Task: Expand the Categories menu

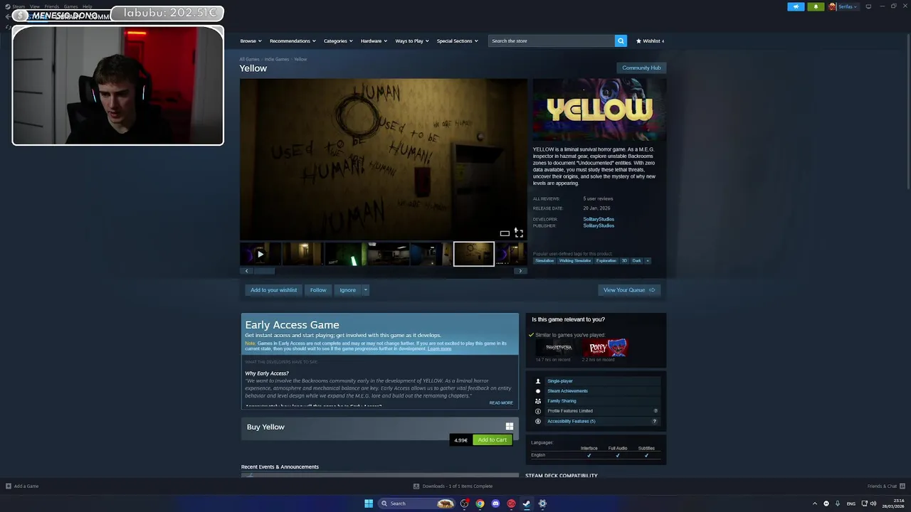Action: point(338,41)
